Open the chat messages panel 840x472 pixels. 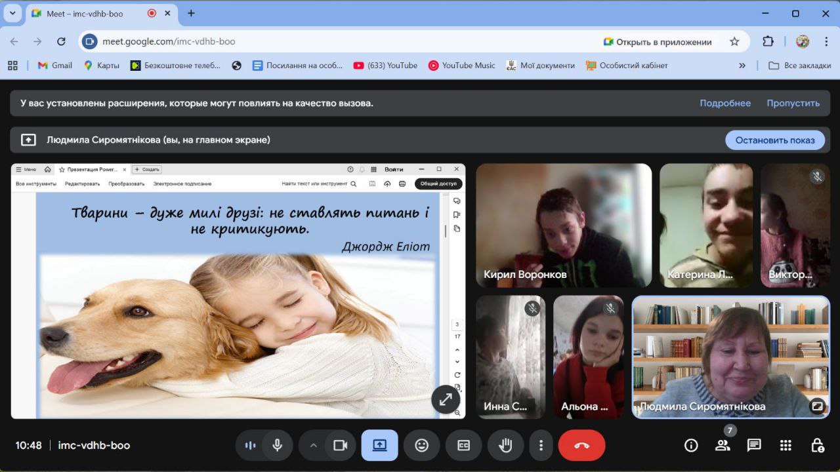point(754,445)
